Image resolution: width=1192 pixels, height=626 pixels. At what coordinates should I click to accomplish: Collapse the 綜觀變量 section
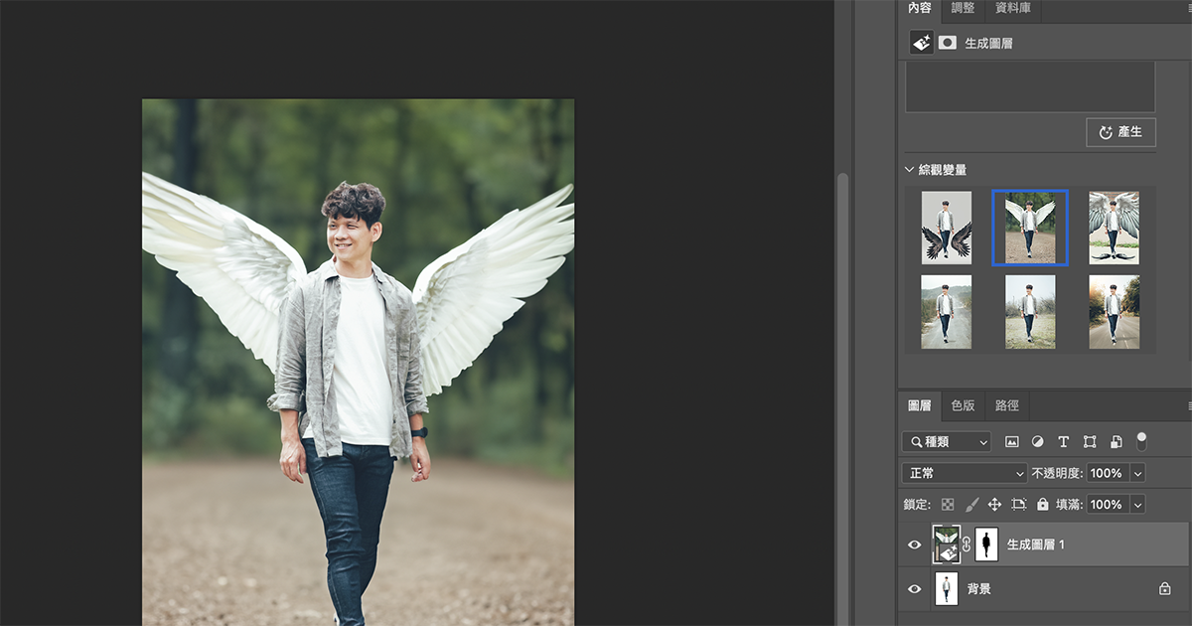(910, 169)
